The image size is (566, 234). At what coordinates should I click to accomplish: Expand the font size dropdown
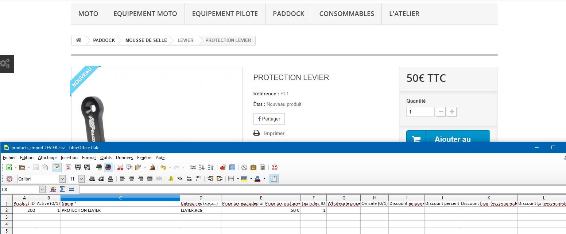pos(81,179)
